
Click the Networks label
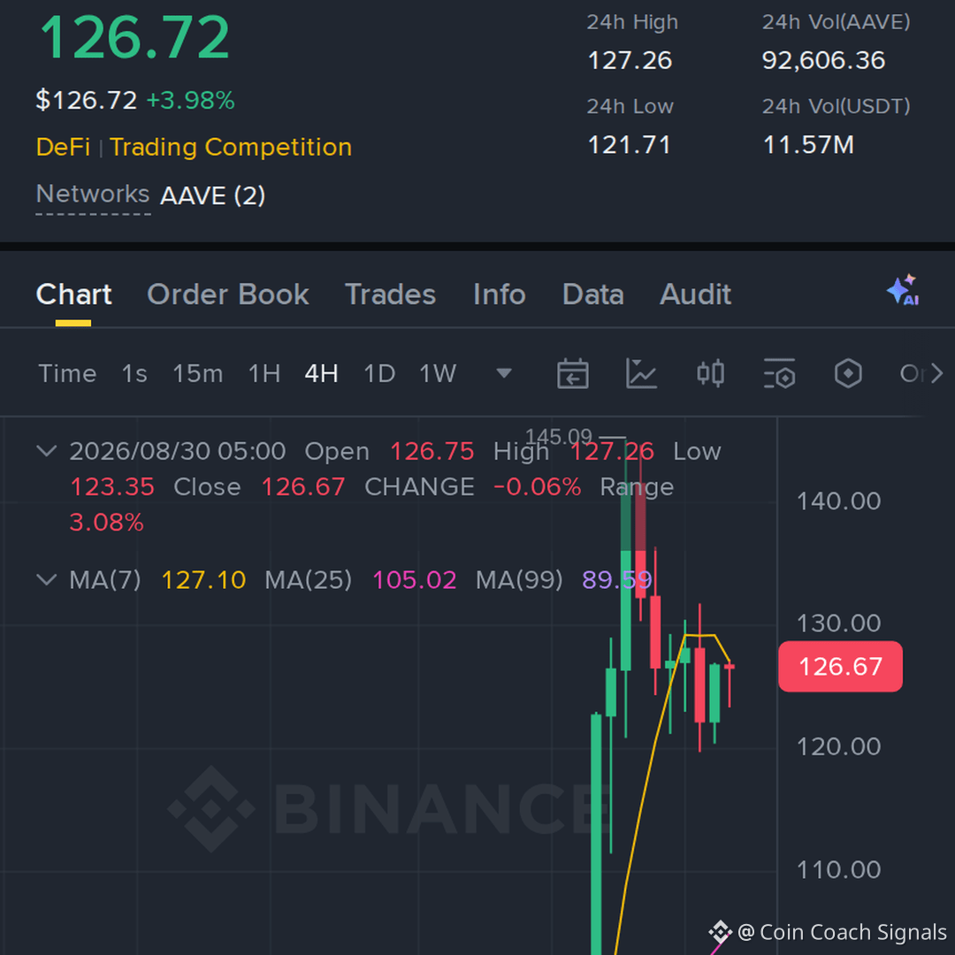(93, 195)
